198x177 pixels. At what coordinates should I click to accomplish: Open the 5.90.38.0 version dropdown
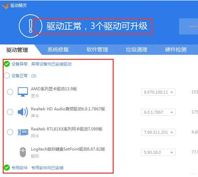point(158,152)
